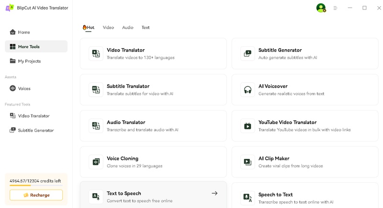Click the Subtitle Generator card icon
The width and height of the screenshot is (383, 208).
tap(248, 53)
